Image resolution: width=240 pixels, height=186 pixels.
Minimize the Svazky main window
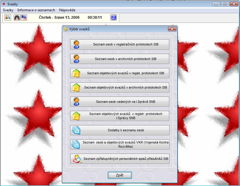pos(216,4)
